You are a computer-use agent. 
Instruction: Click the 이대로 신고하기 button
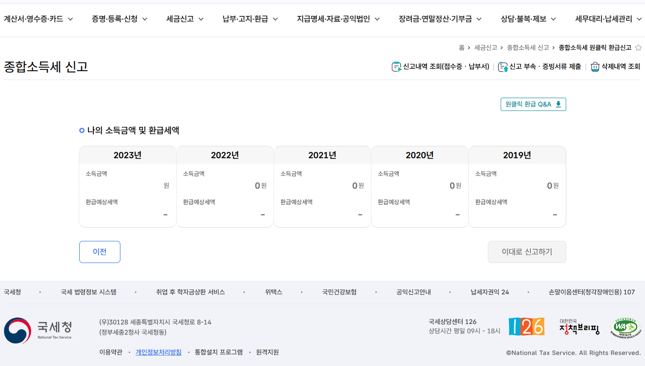(x=527, y=252)
